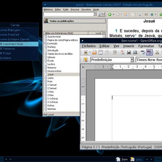Screen dimensions: 162x162
Task: Switch to Sem taskbar window button
Action: pos(122,159)
